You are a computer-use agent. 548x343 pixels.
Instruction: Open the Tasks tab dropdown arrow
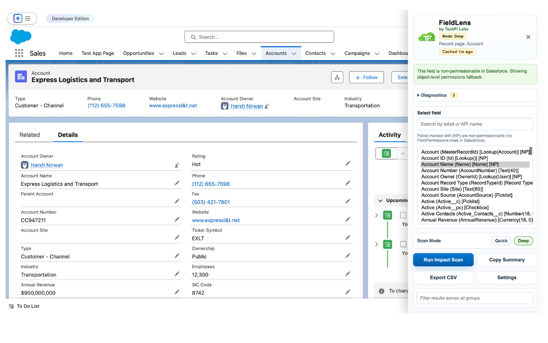[225, 54]
